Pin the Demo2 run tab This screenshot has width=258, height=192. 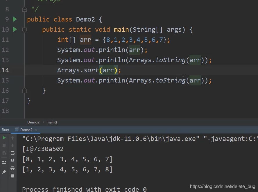pyautogui.click(x=4, y=172)
